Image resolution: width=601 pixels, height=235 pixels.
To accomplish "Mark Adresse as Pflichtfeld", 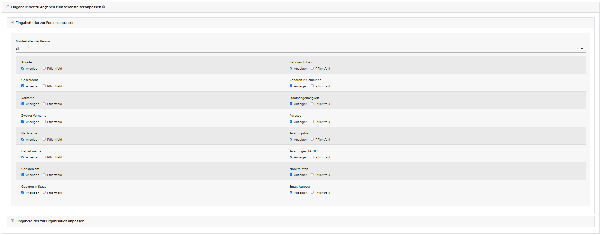I will click(312, 122).
